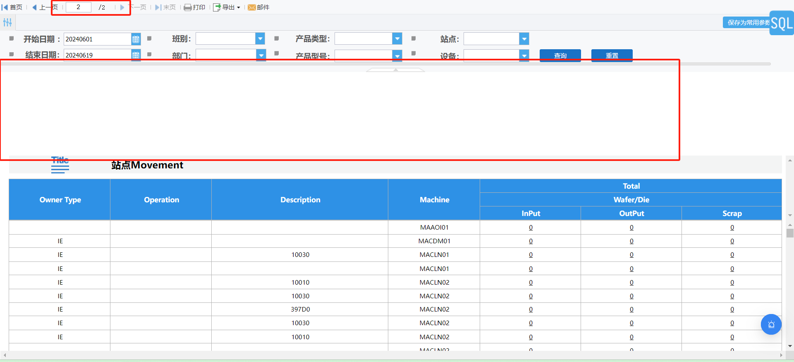Select machine cell MACDM01
This screenshot has height=362, width=794.
point(434,241)
